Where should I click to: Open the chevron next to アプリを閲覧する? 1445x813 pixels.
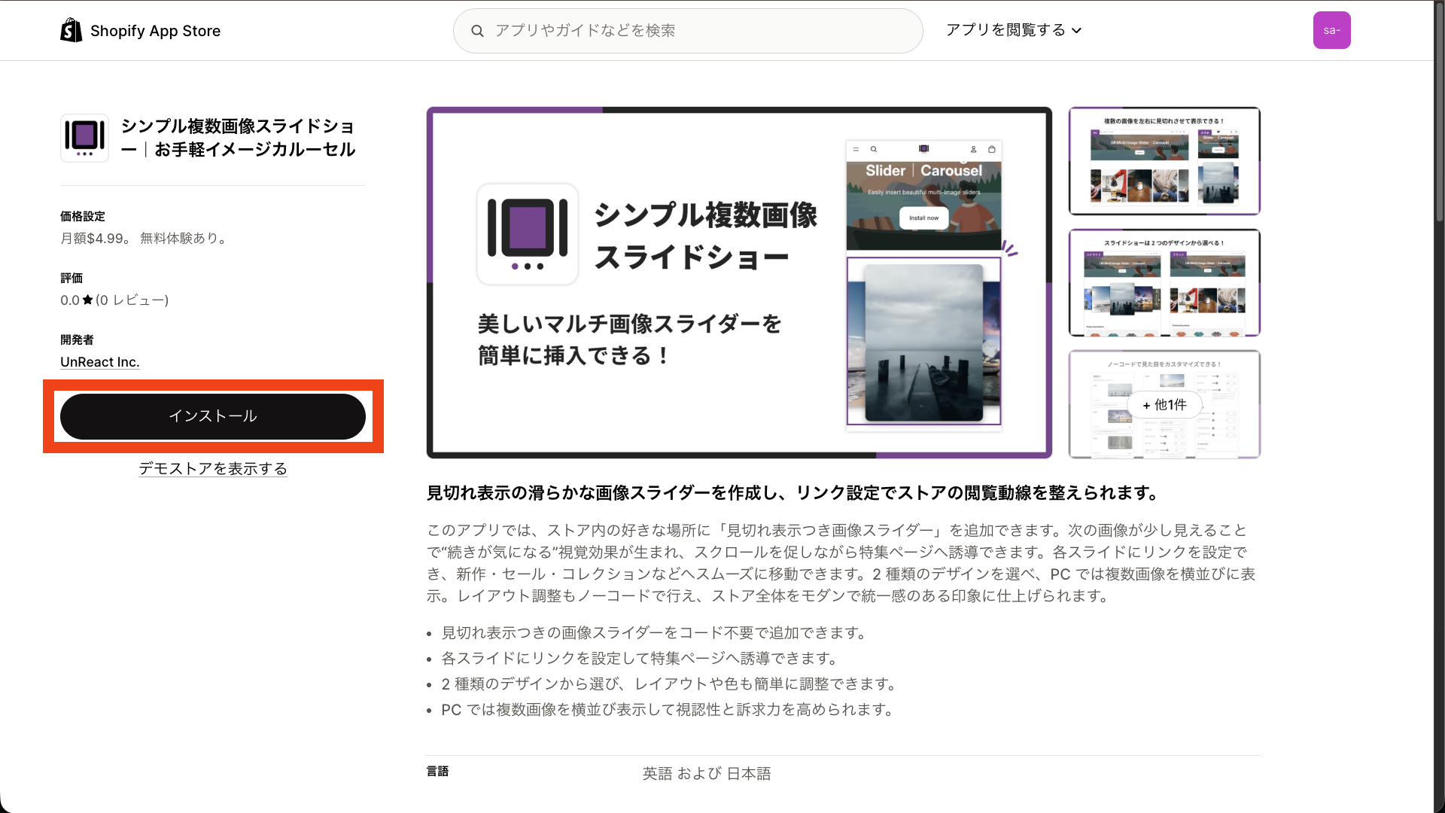coord(1078,31)
